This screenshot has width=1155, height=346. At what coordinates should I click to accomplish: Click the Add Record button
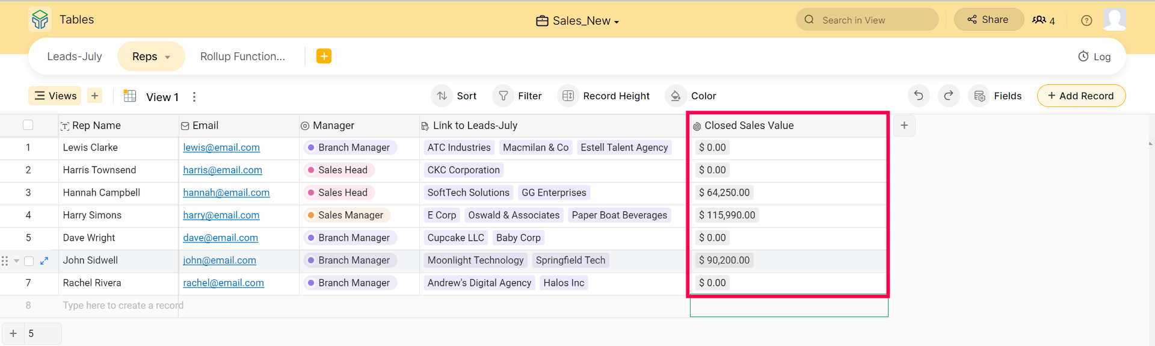pos(1081,96)
